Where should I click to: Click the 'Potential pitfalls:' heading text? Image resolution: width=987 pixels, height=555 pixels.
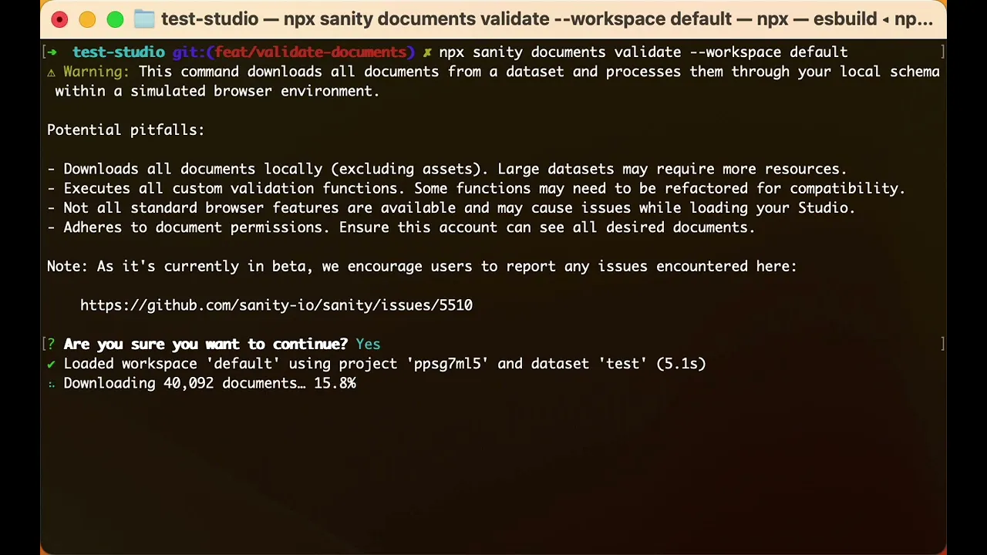(126, 130)
